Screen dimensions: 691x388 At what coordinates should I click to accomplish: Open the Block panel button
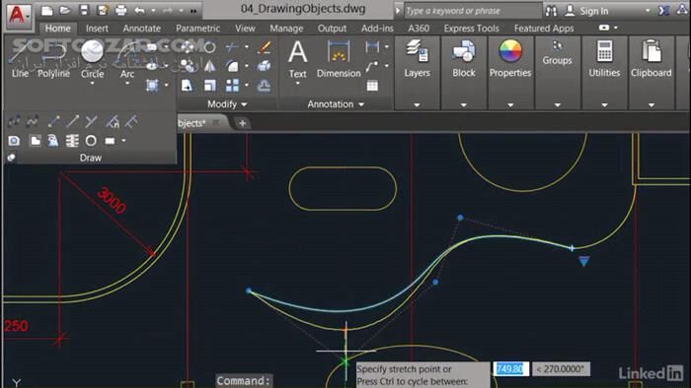[464, 58]
